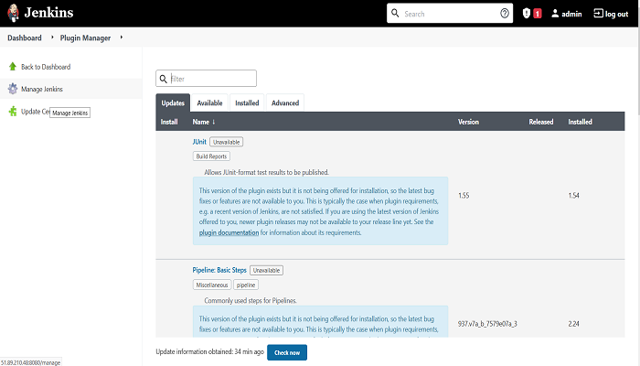The image size is (640, 366).
Task: Select 'Allows JUnit-format test results' description
Action: click(x=267, y=172)
